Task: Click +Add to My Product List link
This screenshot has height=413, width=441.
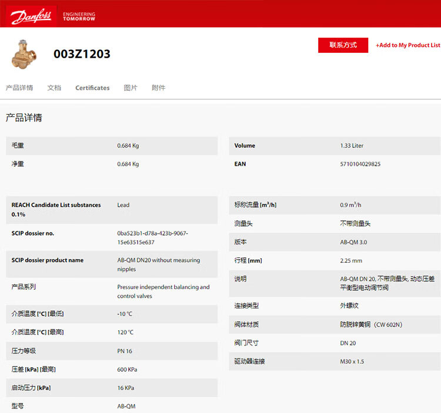Action: [x=408, y=45]
